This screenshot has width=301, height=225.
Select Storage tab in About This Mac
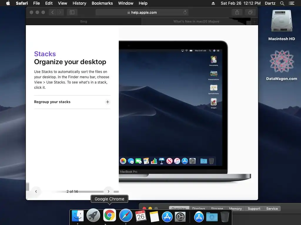click(x=217, y=209)
